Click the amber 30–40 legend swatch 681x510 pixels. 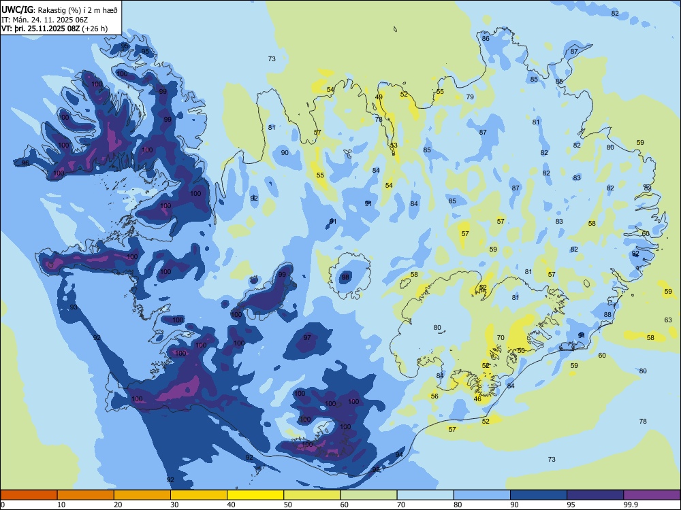[x=198, y=495]
